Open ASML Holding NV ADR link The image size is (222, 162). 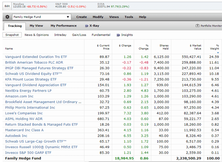point(24,119)
